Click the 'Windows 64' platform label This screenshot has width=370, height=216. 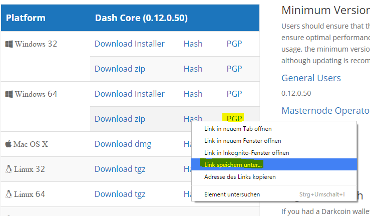point(36,94)
